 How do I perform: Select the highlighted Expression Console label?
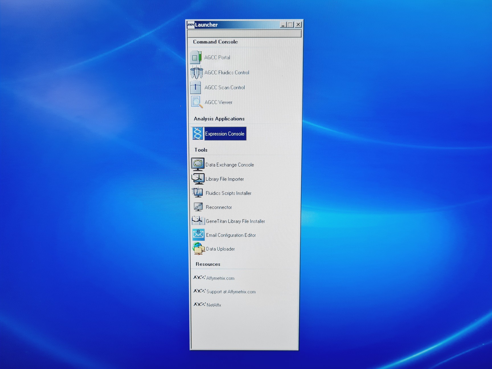point(225,134)
